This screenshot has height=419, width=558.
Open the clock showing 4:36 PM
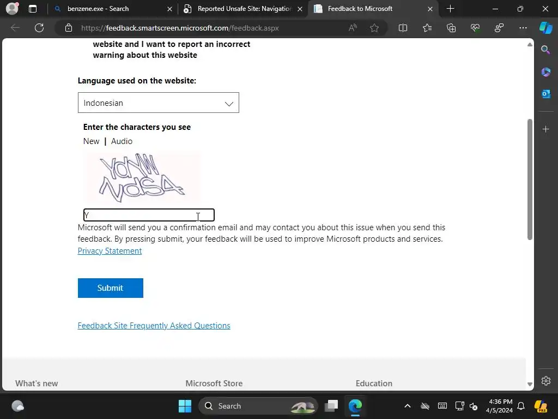500,406
